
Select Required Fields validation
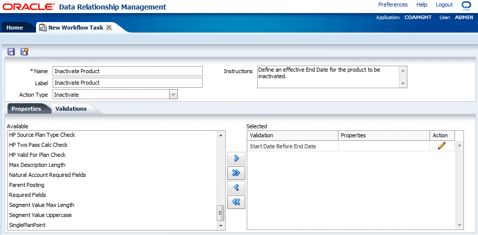28,195
